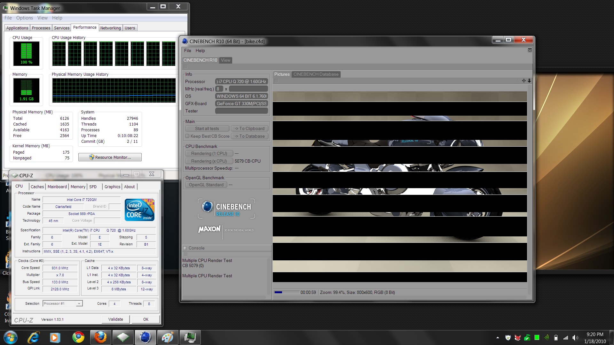614x345 pixels.
Task: Click the To Database button
Action: point(249,136)
